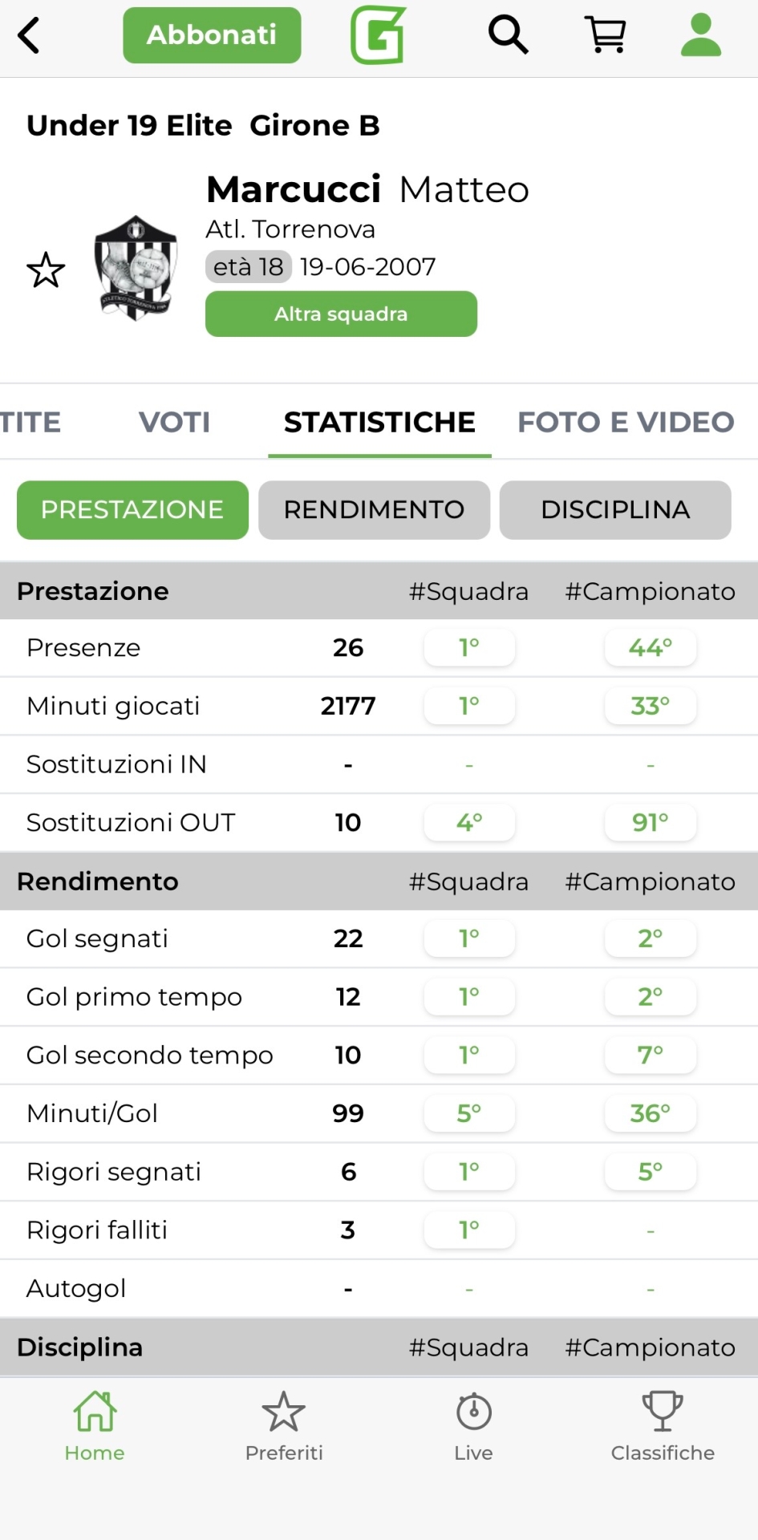
Task: Select the DISCIPLINA filter
Action: pyautogui.click(x=615, y=510)
